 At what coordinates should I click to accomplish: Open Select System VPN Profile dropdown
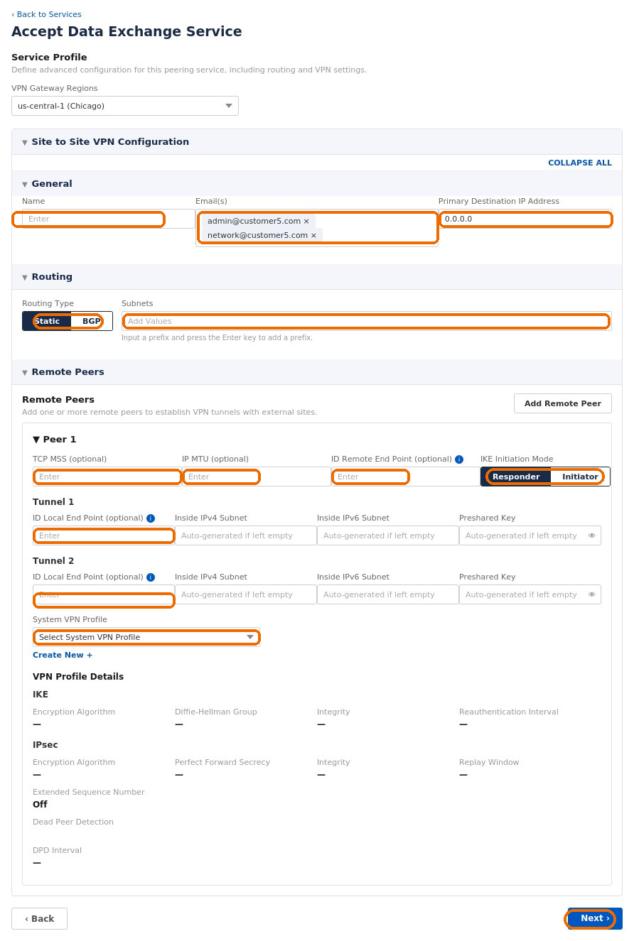146,637
